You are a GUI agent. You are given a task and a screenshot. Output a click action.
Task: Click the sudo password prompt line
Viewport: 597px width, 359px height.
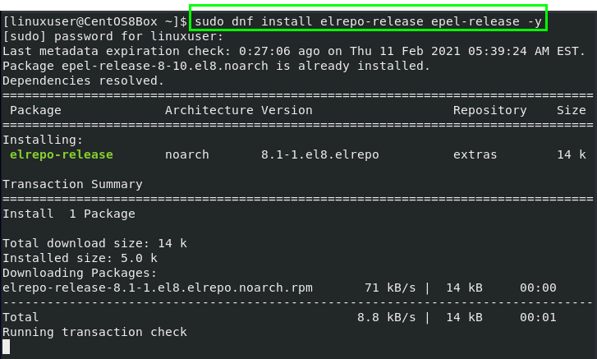coord(113,36)
